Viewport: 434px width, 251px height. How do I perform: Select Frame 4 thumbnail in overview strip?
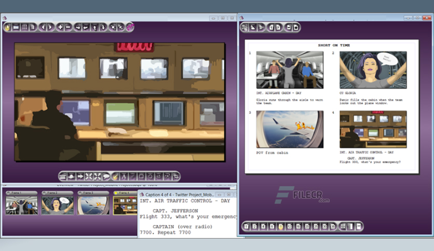click(125, 205)
